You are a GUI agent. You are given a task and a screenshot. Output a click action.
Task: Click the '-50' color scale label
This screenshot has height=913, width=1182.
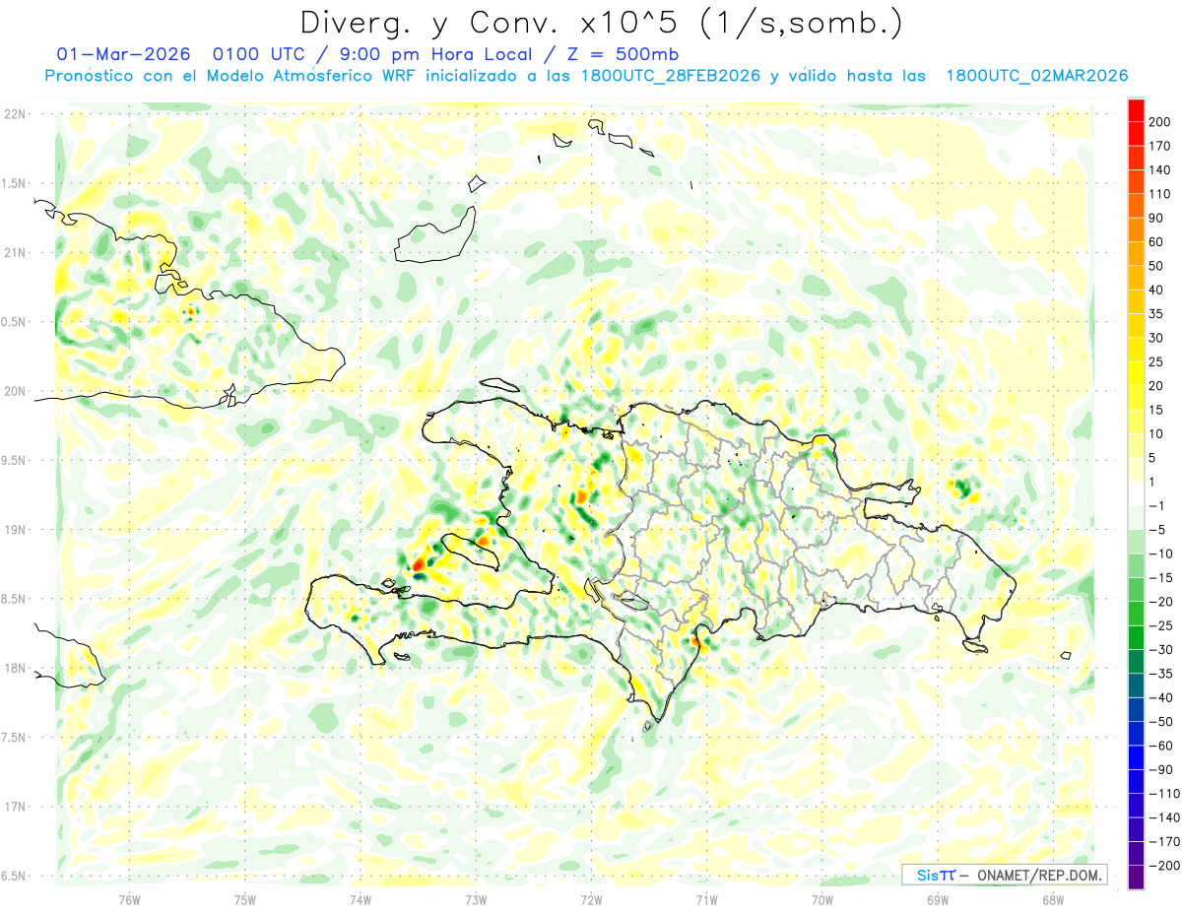tap(1160, 721)
